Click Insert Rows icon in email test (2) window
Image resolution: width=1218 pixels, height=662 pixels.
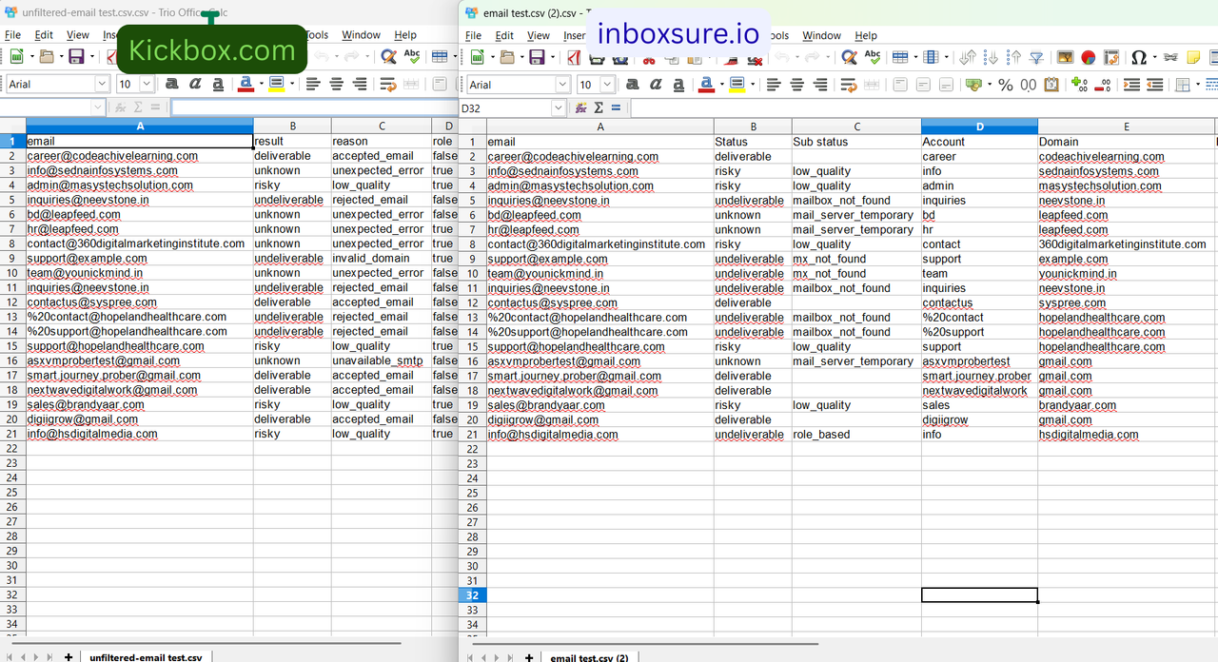900,57
